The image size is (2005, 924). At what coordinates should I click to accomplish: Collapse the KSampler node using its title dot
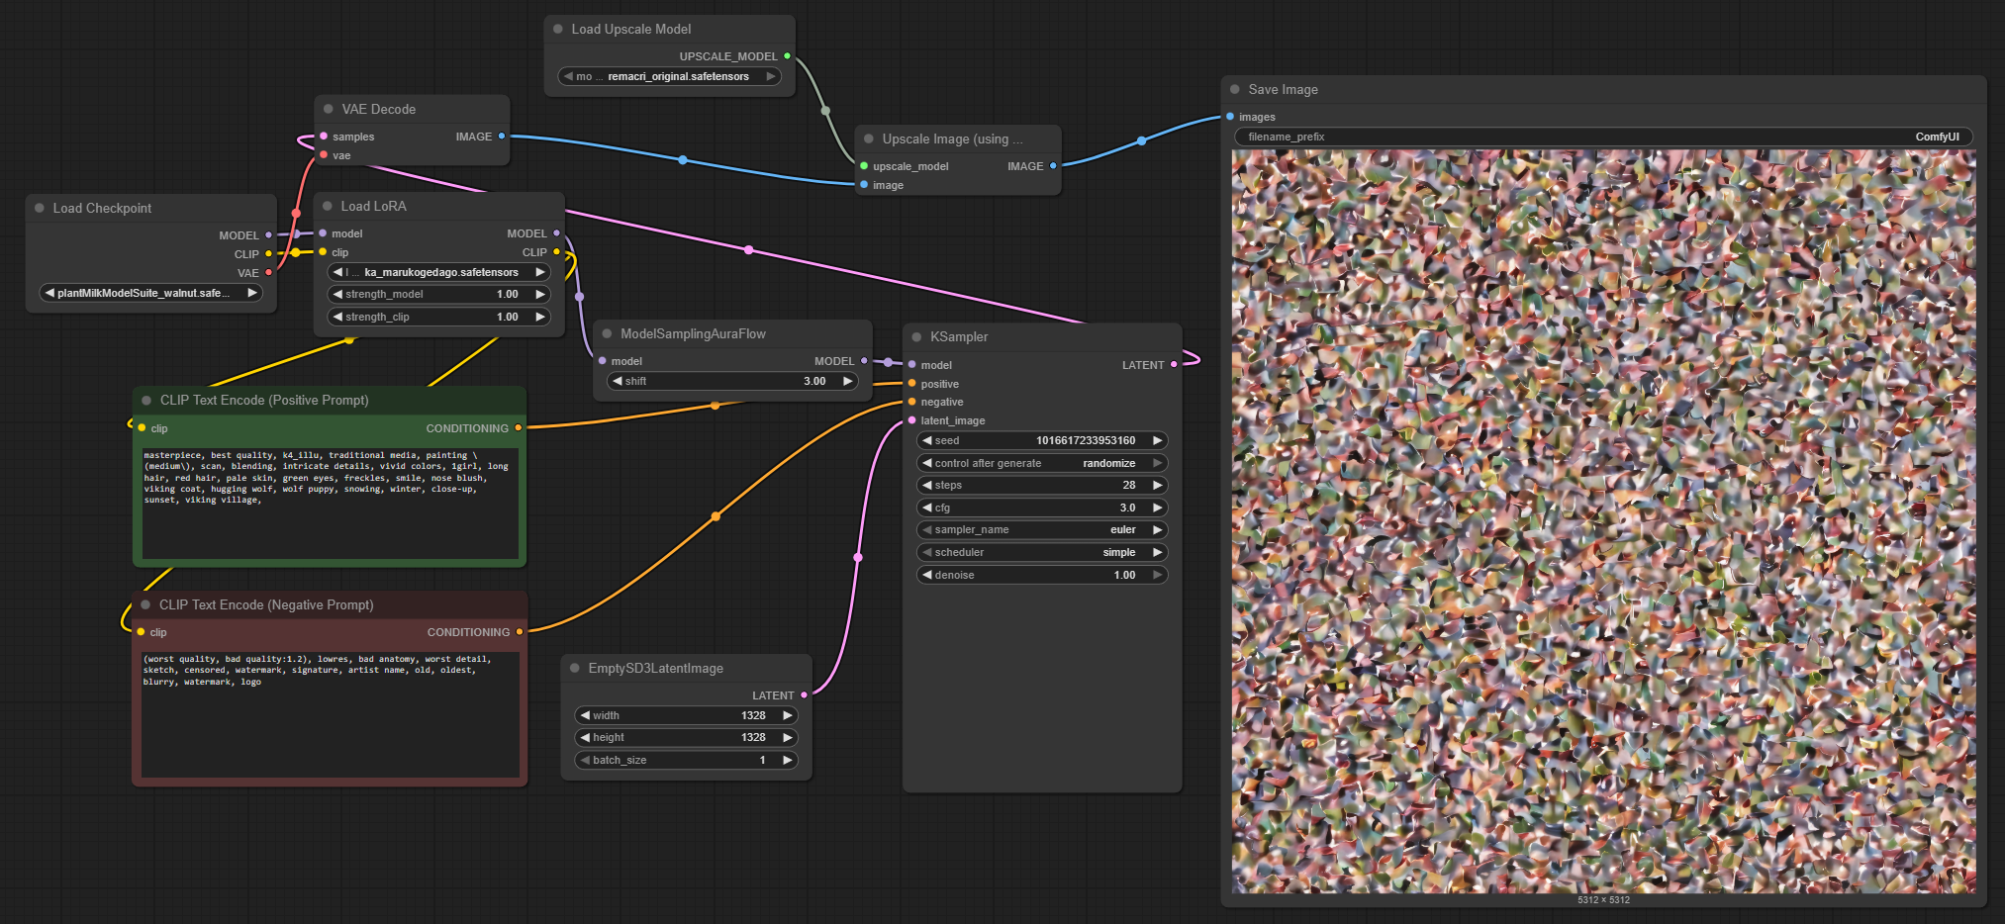[916, 337]
